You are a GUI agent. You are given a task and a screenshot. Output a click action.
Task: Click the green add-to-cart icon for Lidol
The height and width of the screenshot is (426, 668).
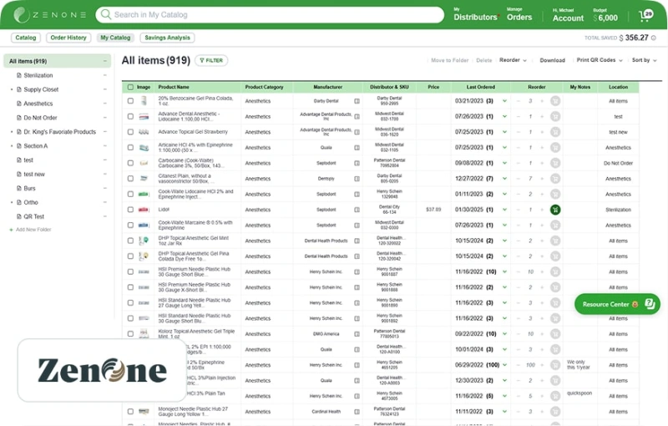tap(555, 210)
